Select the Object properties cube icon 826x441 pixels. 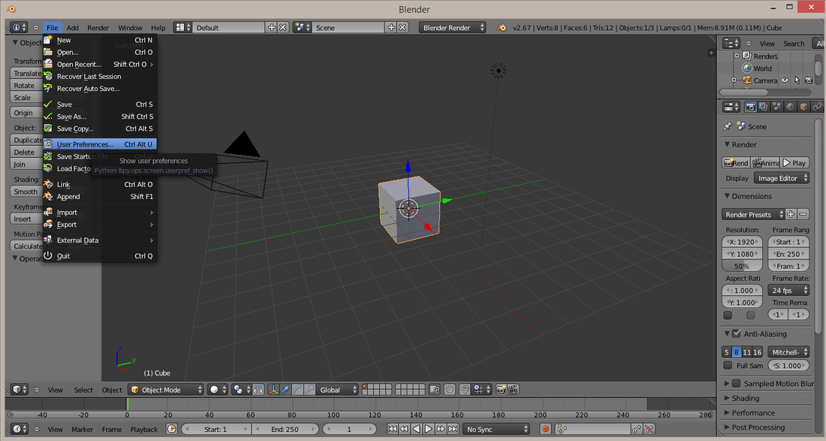[x=803, y=107]
